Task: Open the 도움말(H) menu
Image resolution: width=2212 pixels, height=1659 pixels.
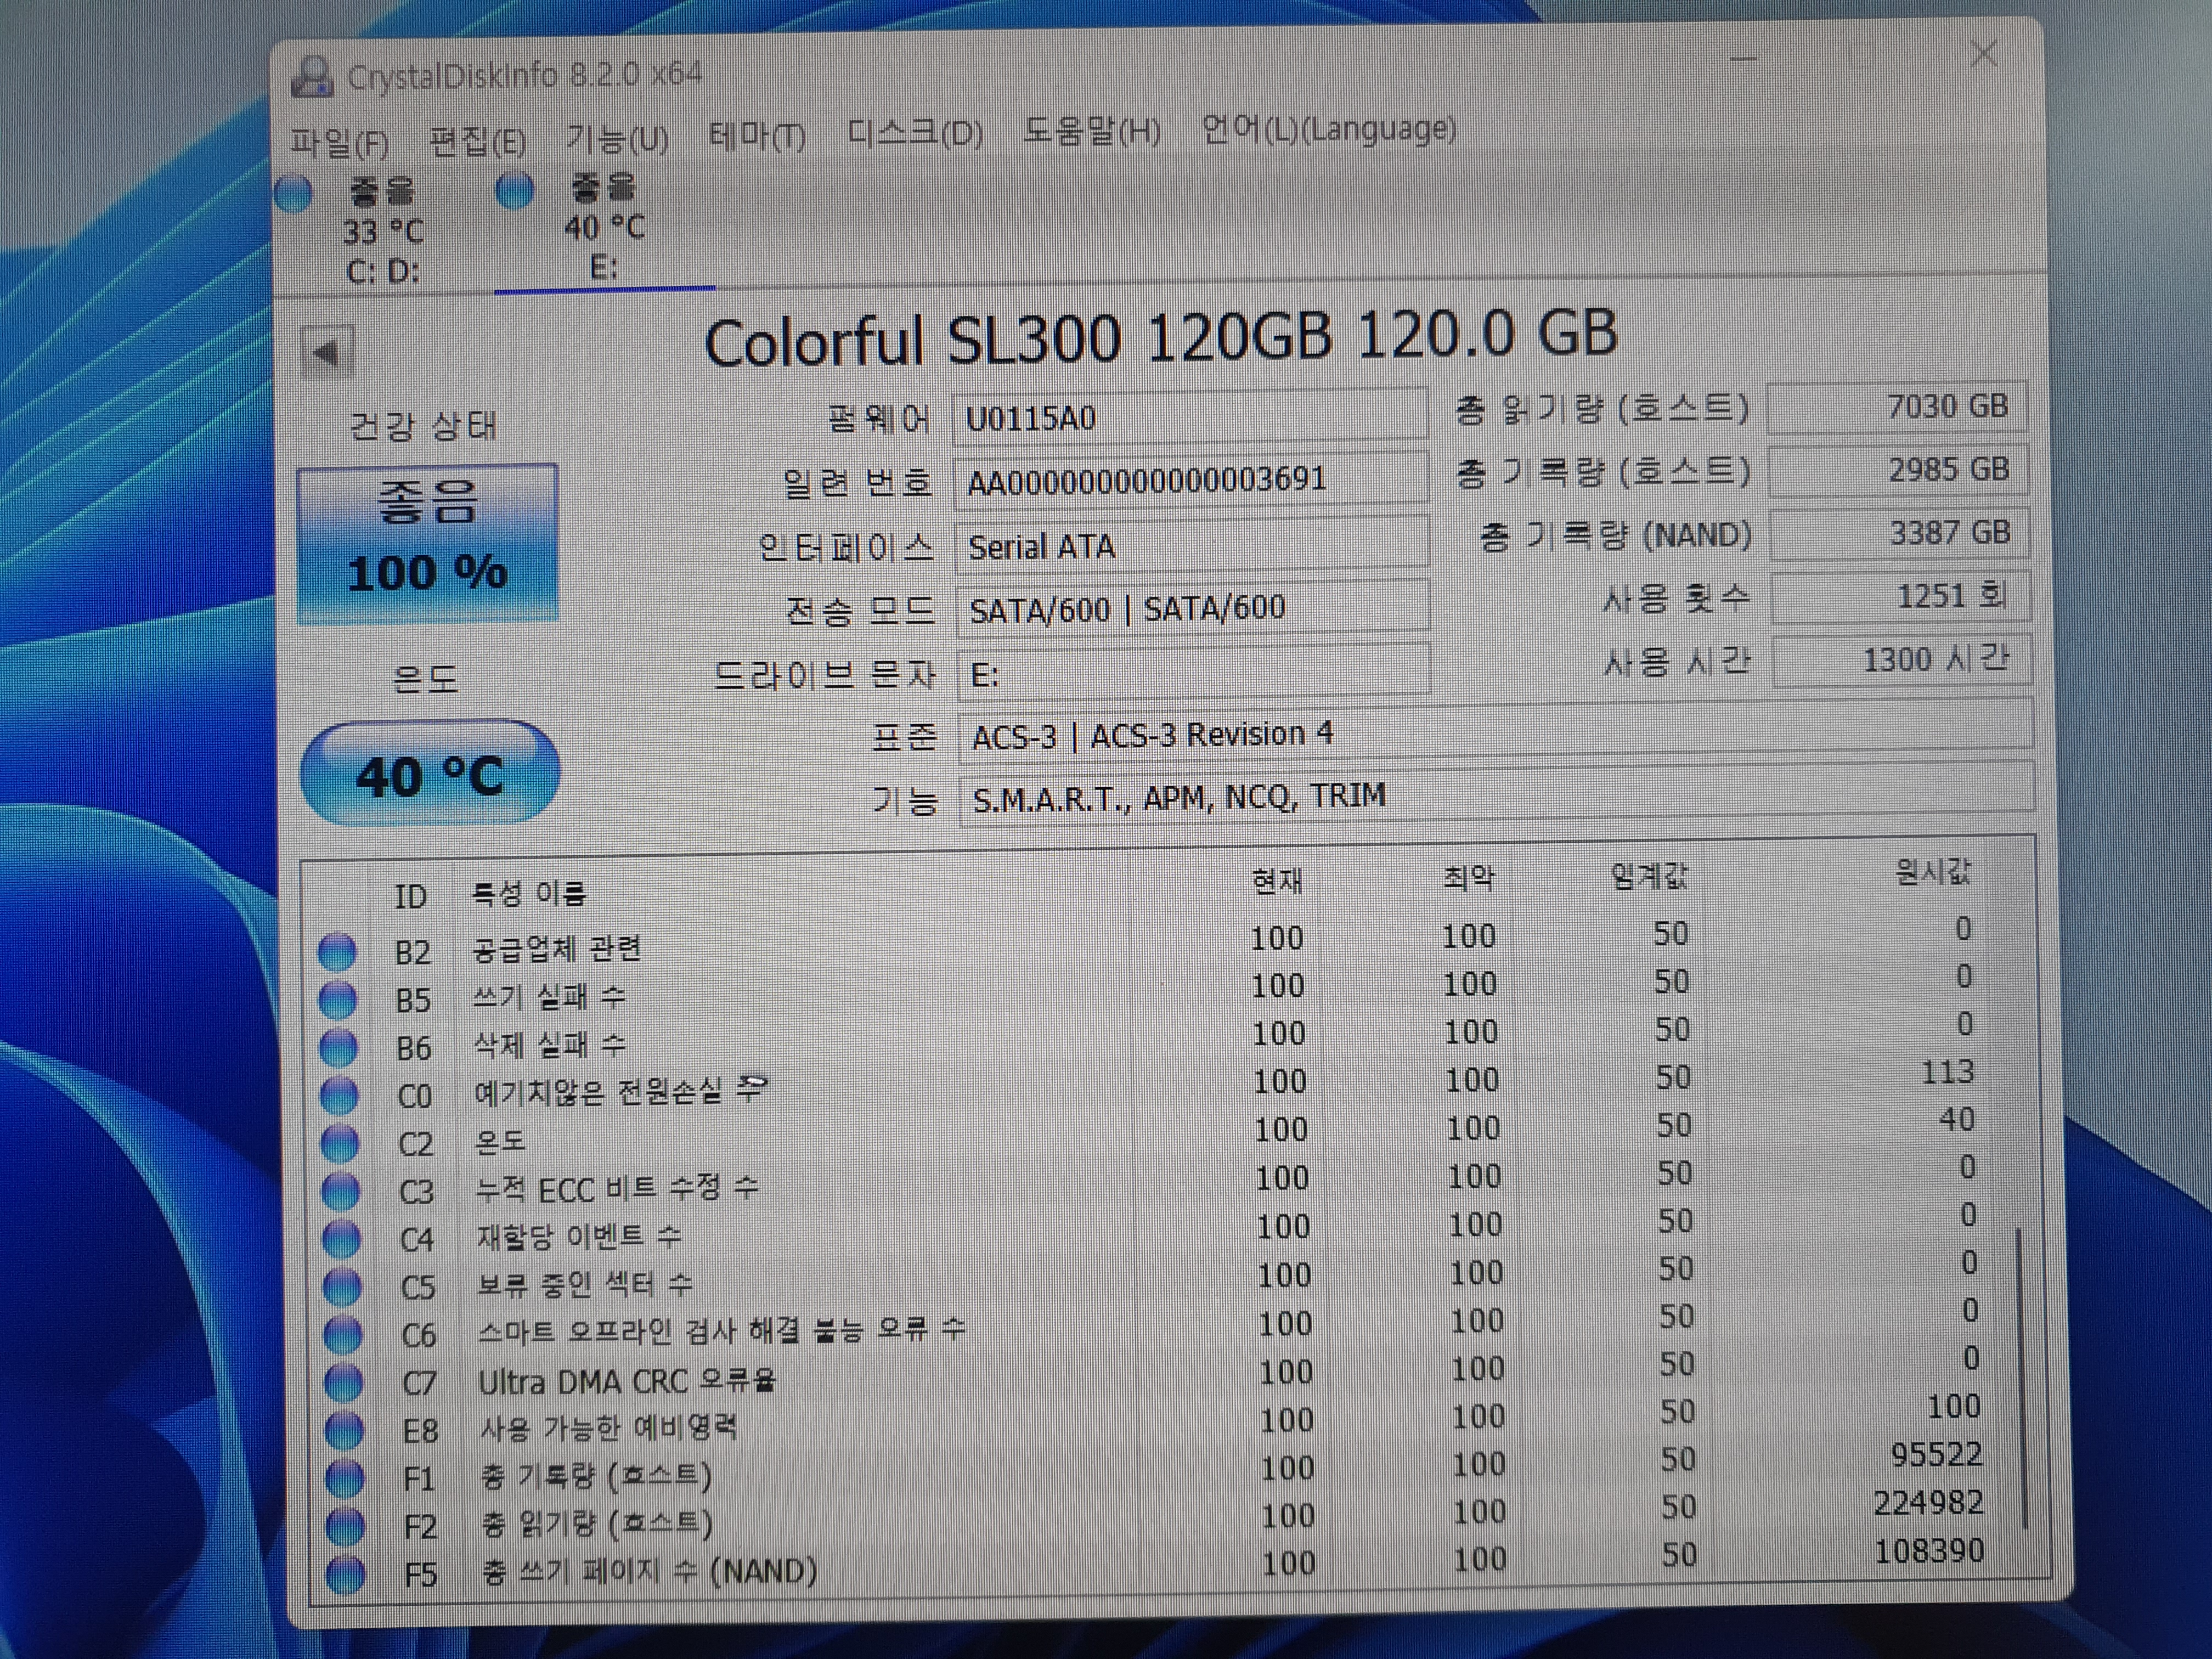Action: pyautogui.click(x=1092, y=130)
